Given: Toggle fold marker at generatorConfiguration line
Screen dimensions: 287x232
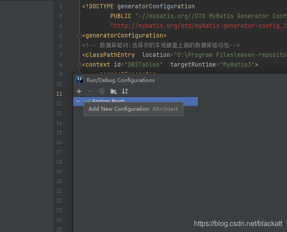Looking at the screenshot, I should click(79, 36).
